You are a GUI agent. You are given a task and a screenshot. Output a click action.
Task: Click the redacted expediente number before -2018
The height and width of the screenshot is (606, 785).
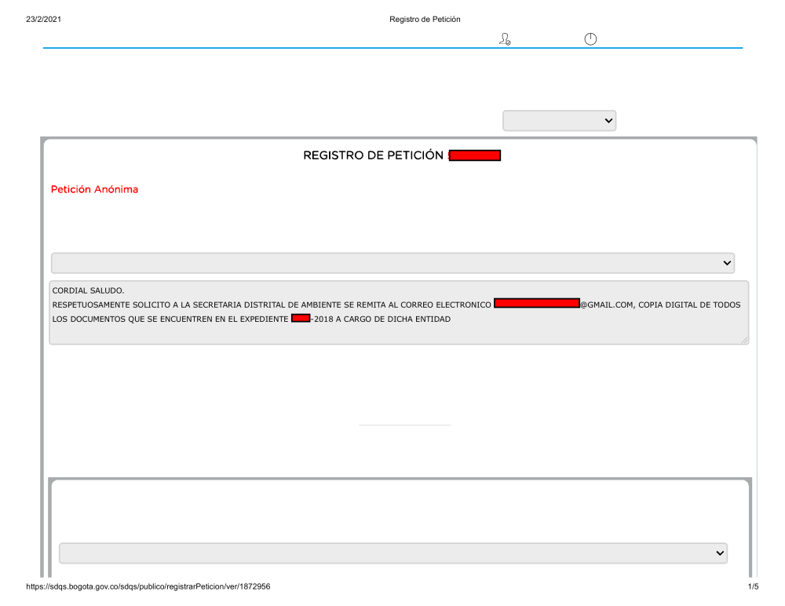coord(300,318)
